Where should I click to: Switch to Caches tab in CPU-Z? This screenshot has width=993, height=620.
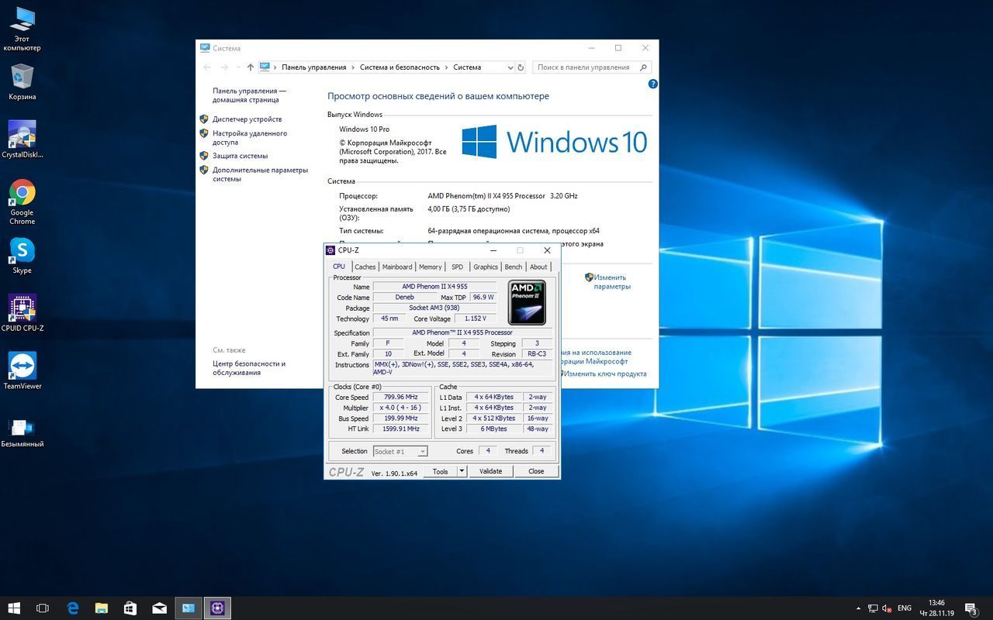point(365,267)
